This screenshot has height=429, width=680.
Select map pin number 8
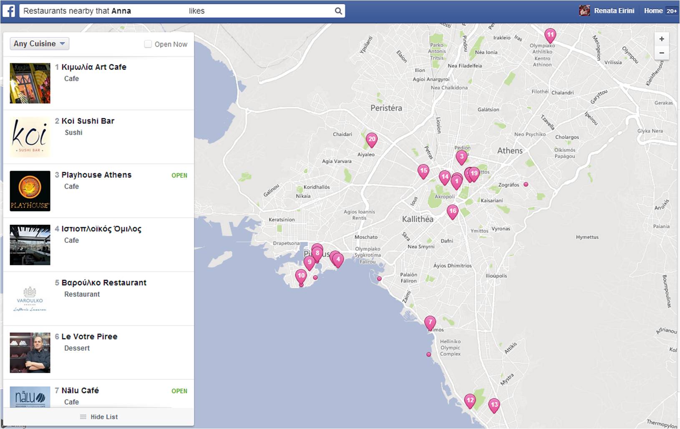(317, 253)
